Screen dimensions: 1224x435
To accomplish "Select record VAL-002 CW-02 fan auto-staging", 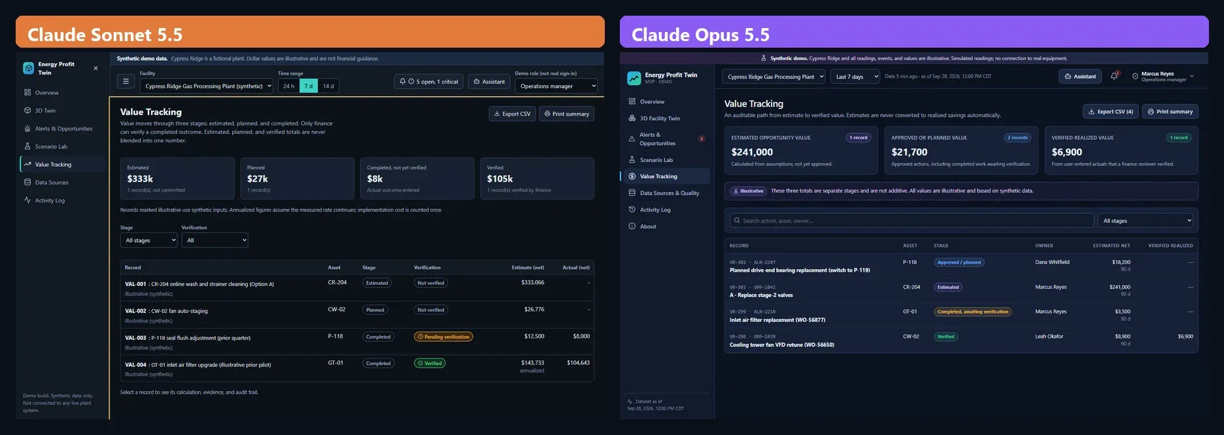I will (357, 315).
